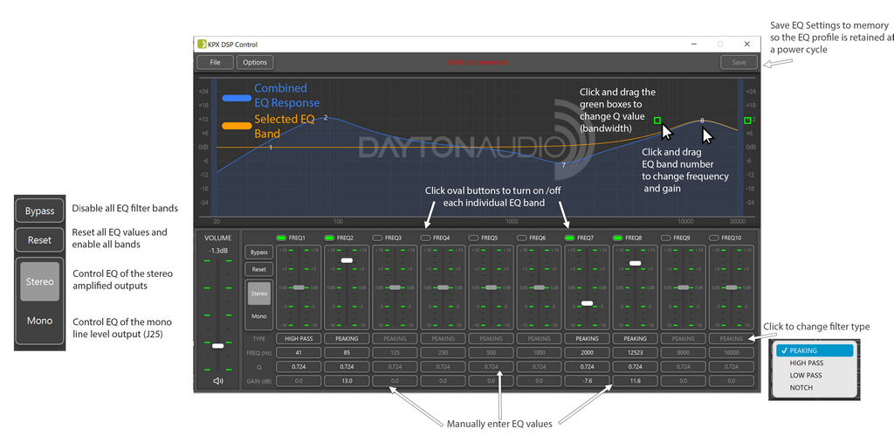The image size is (894, 436).
Task: Click the frequency field showing 16000
Action: [x=732, y=353]
